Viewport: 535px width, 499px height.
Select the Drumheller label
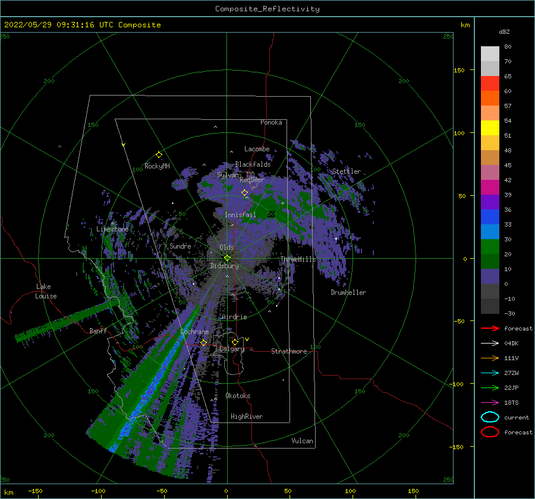[348, 293]
